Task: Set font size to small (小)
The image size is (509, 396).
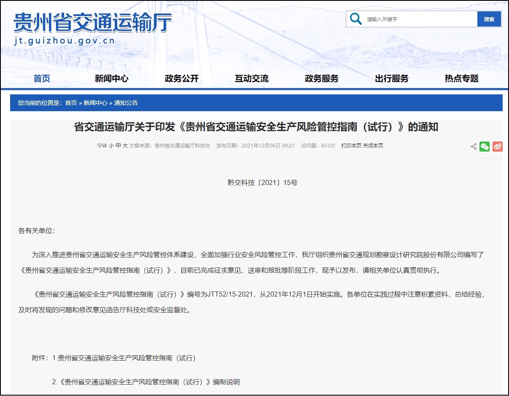Action: [x=111, y=146]
